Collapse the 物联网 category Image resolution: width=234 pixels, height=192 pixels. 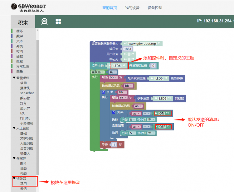pos(14,178)
